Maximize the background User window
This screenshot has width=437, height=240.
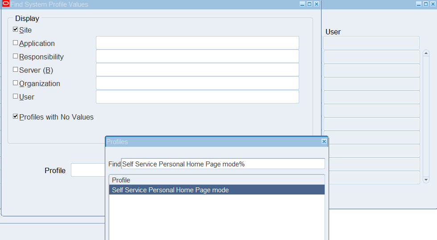(x=425, y=4)
